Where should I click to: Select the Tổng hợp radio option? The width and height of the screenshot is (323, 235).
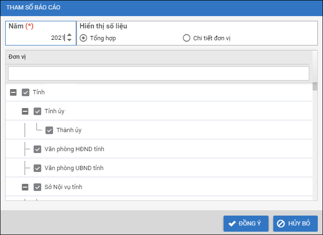click(83, 38)
